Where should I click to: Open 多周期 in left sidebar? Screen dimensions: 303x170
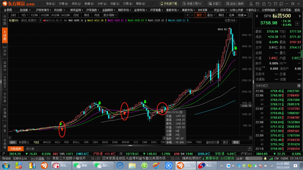coord(5,113)
